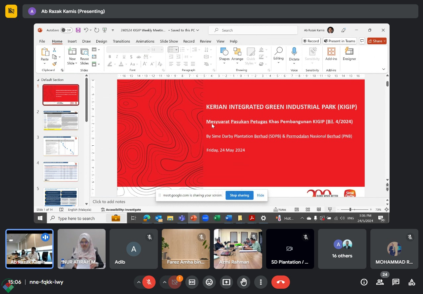The width and height of the screenshot is (423, 294).
Task: Switch to Slide Sorter view icon
Action: coord(308,209)
